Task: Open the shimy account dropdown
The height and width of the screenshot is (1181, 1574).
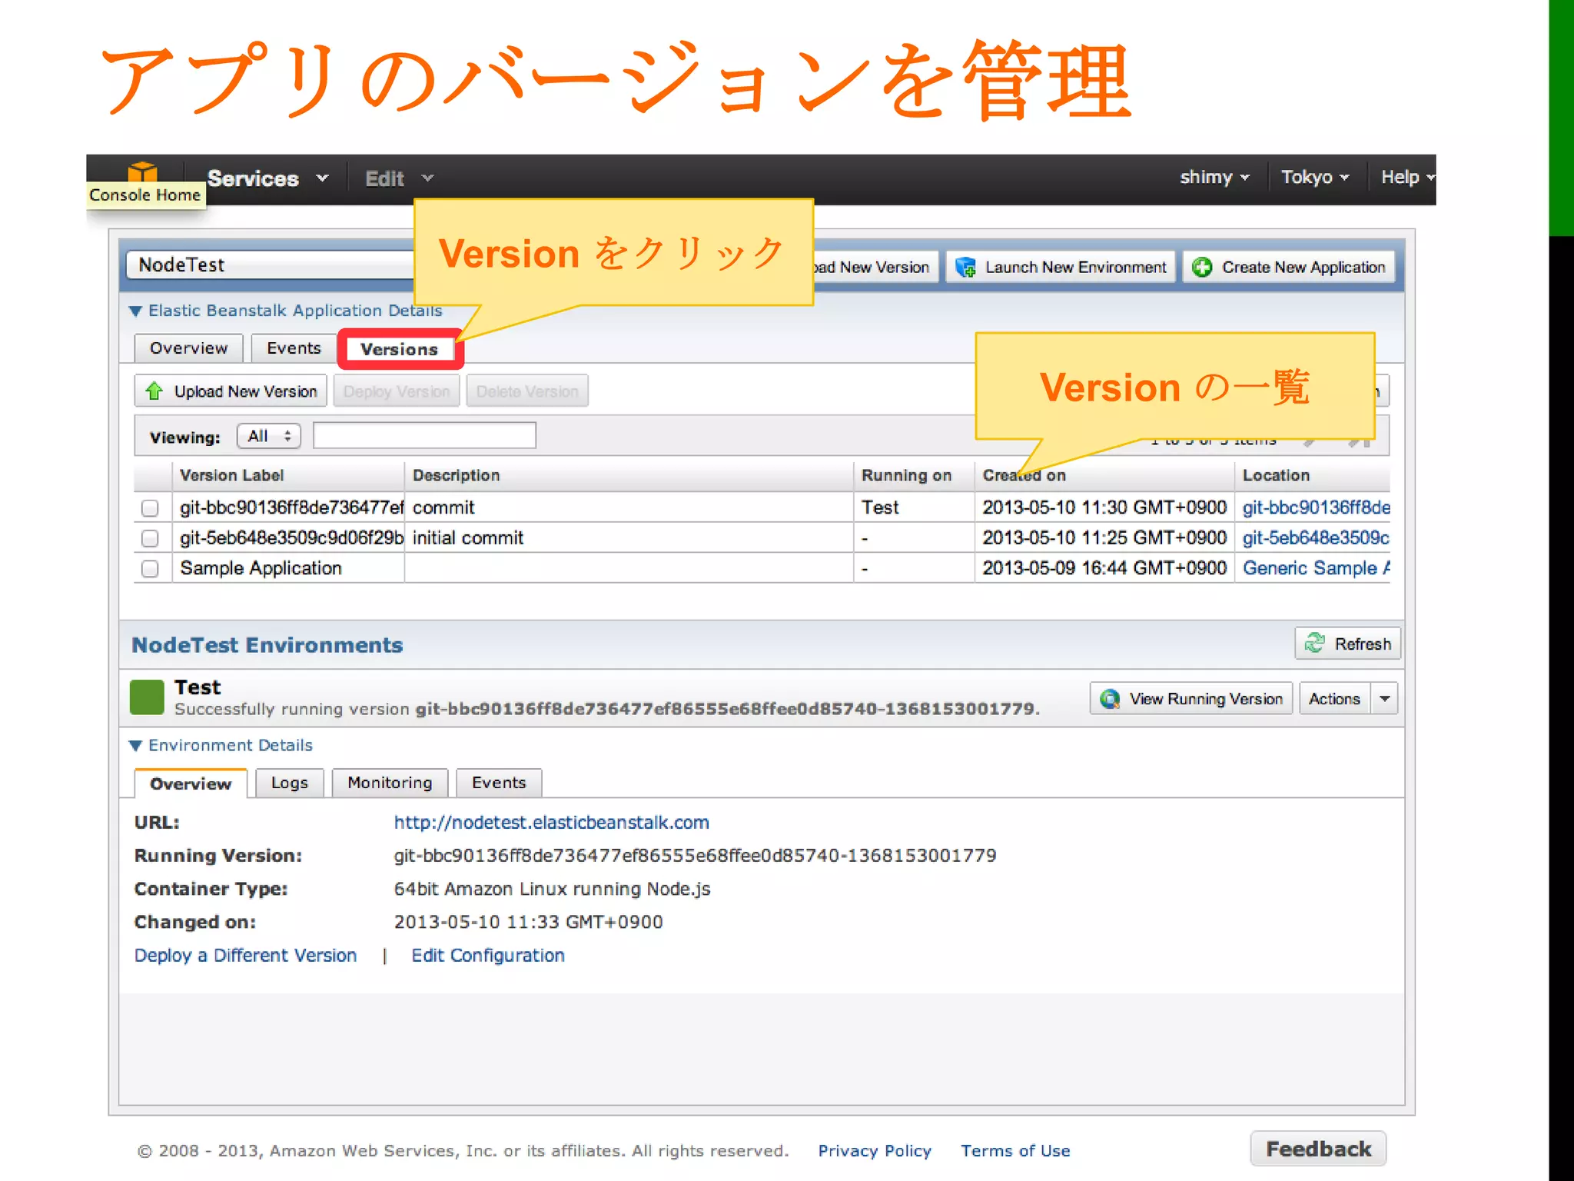Action: point(1214,177)
